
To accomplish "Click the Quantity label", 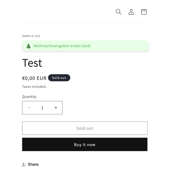I will click(x=29, y=97).
